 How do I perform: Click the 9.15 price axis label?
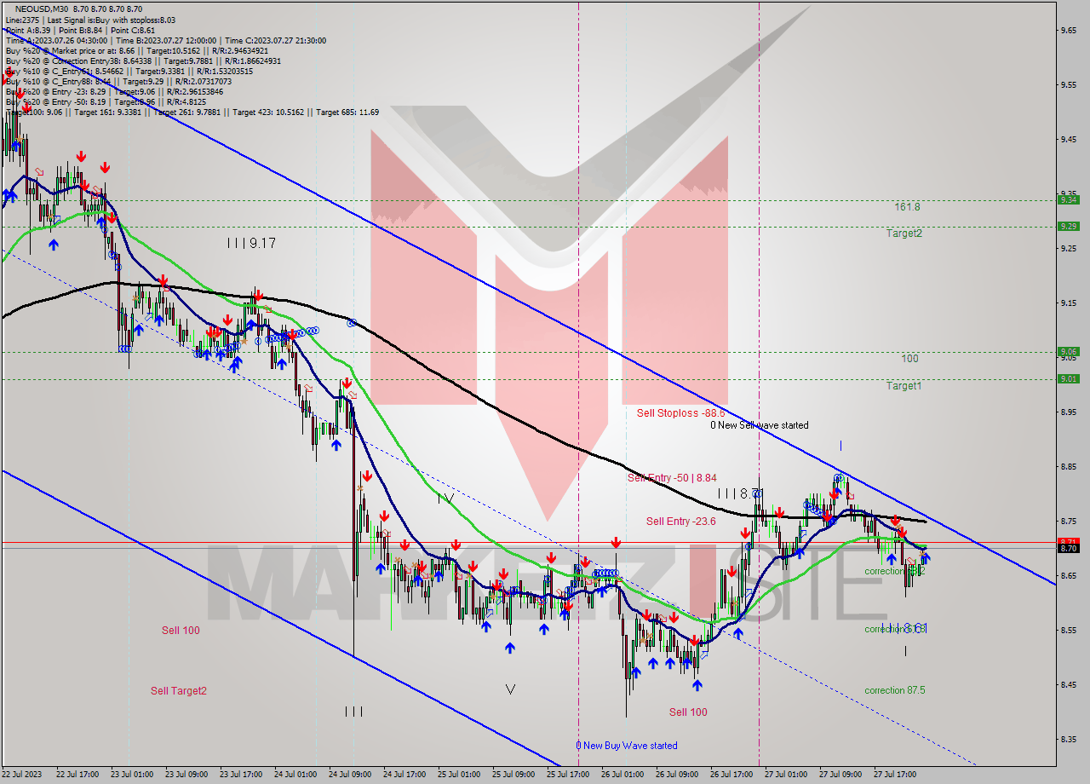(x=1070, y=303)
